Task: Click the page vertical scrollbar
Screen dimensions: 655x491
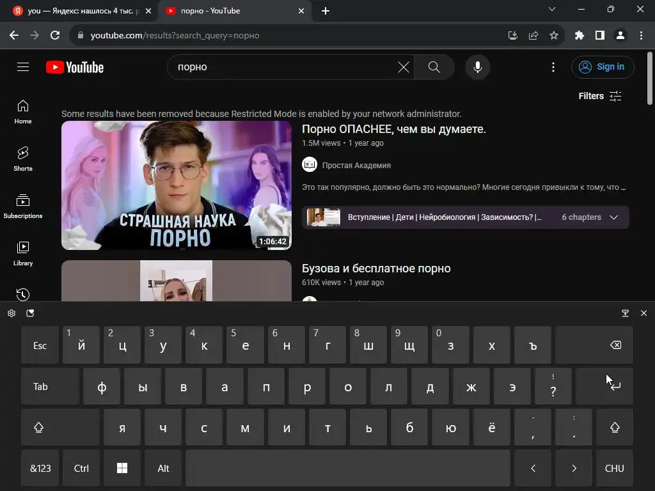Action: tap(650, 79)
